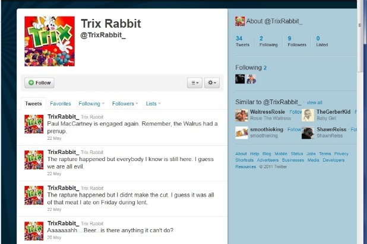Expand the Following tab dropdown

(91, 104)
